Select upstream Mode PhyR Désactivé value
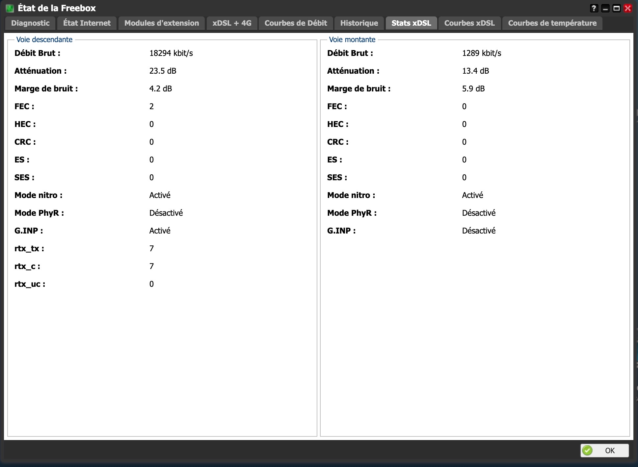 [x=479, y=213]
